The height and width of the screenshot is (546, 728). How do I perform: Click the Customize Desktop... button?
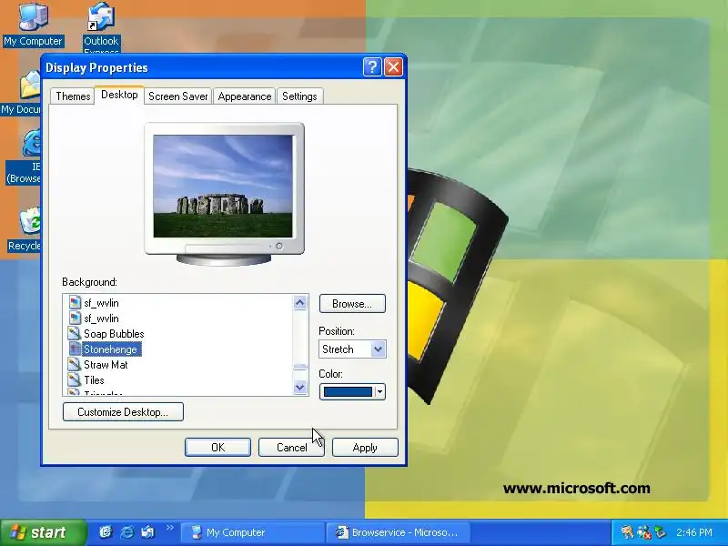(x=123, y=412)
